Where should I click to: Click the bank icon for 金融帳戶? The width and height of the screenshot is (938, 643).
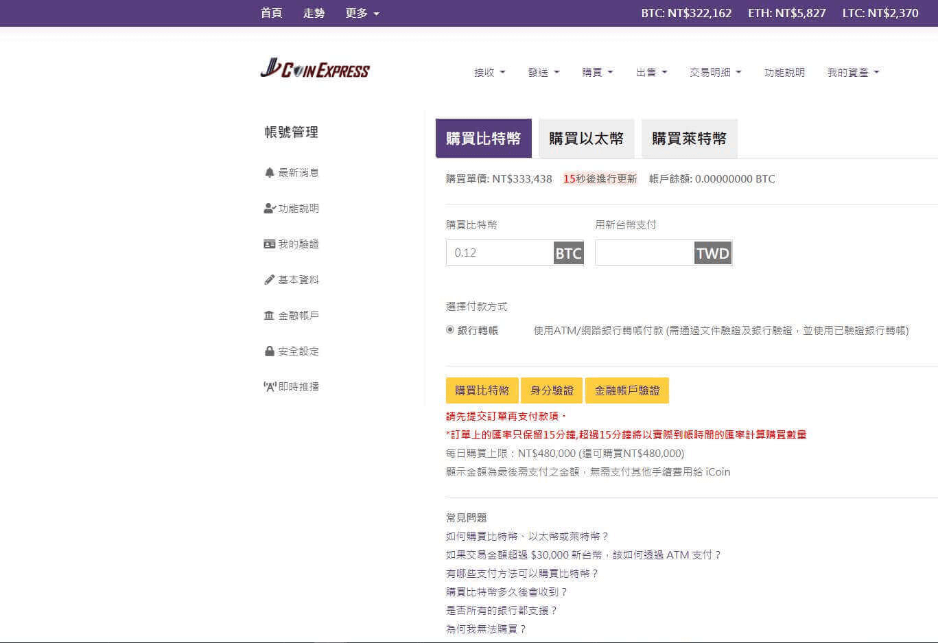click(269, 316)
